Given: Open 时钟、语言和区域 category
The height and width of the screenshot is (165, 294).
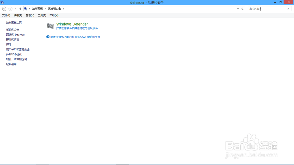Looking at the screenshot, I should (16, 59).
